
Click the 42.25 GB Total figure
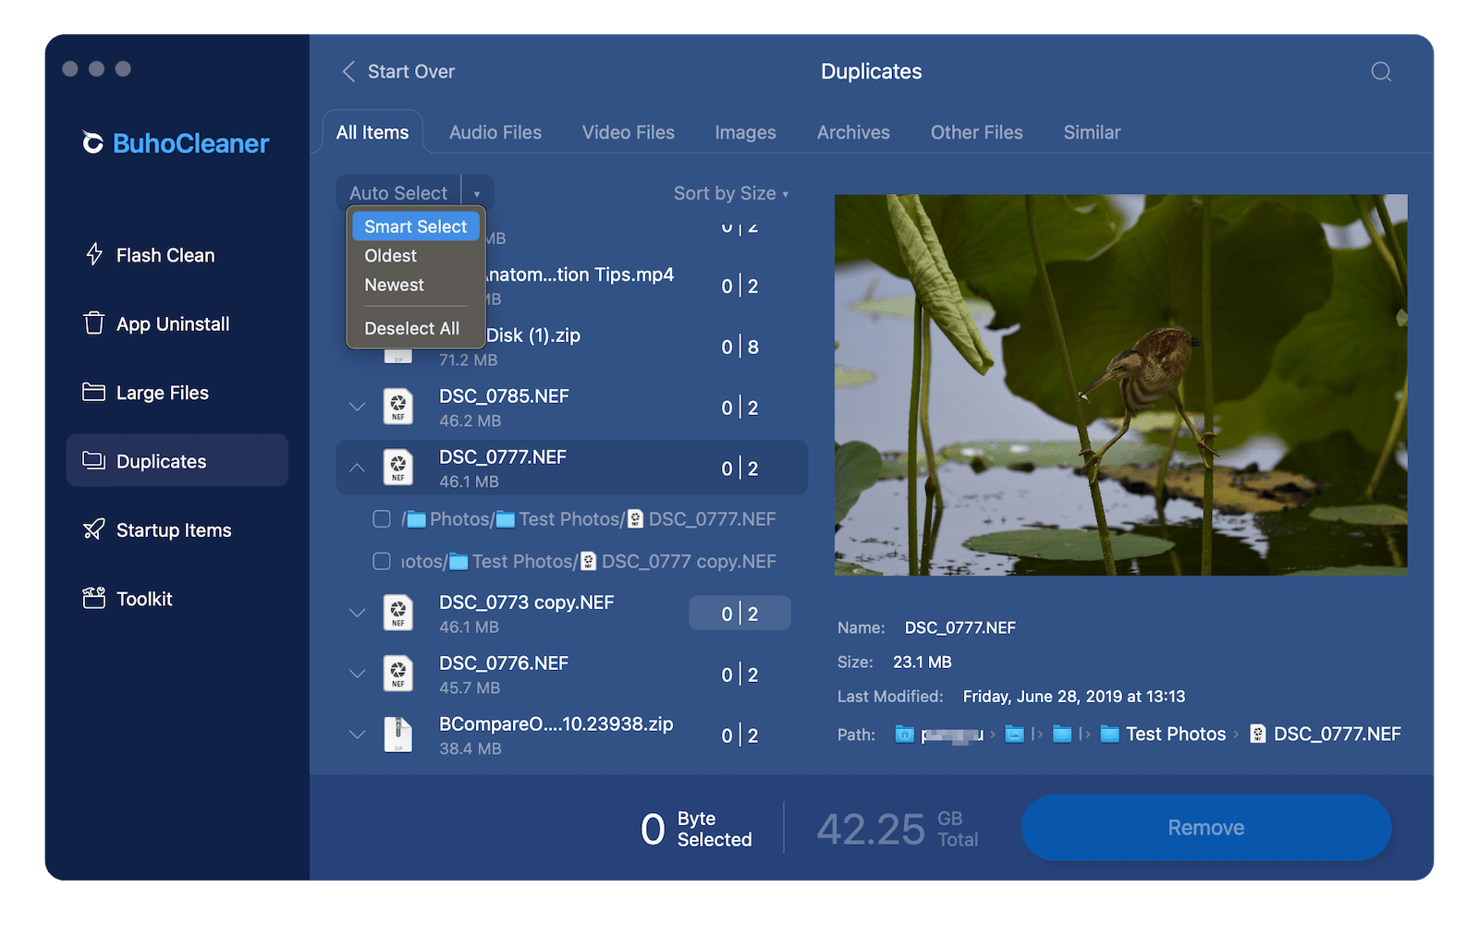click(897, 829)
